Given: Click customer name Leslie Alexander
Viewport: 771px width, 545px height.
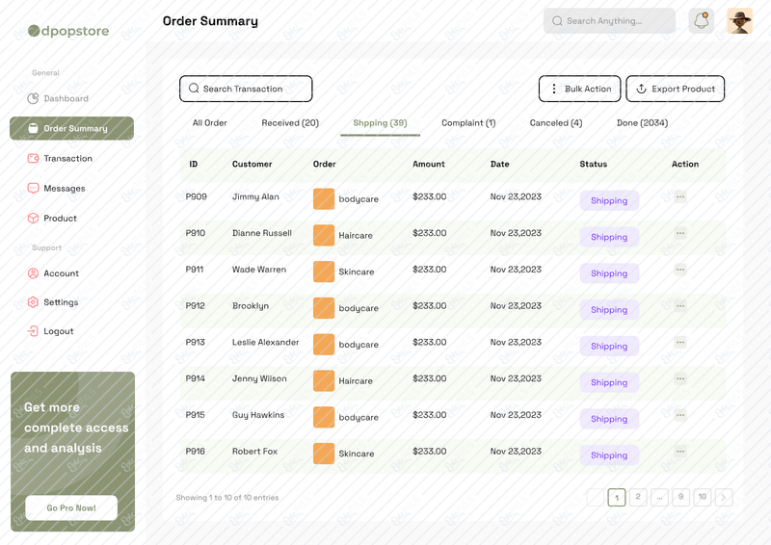Looking at the screenshot, I should pos(266,342).
